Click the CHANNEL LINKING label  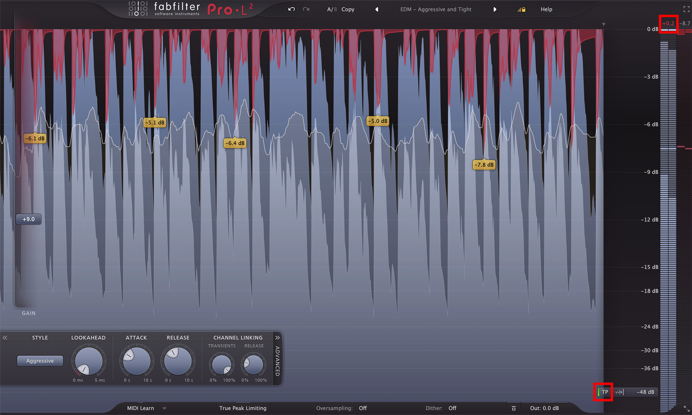pyautogui.click(x=238, y=338)
